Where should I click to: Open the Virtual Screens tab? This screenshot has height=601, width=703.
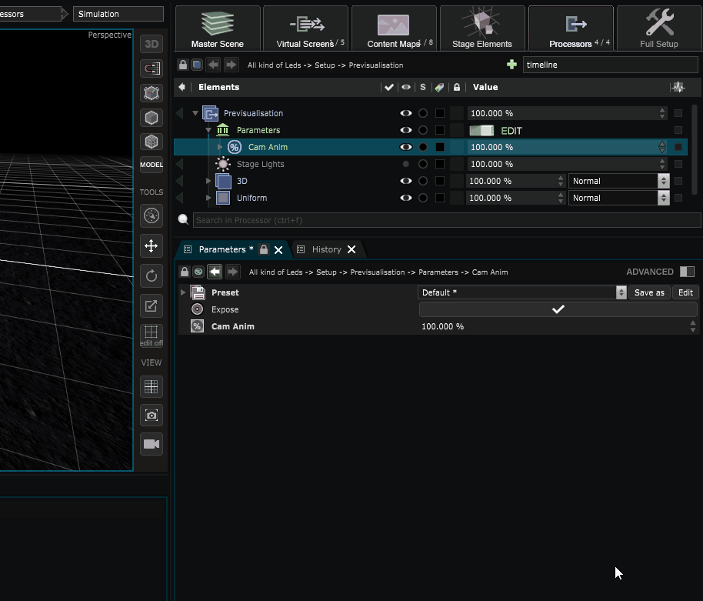pos(306,28)
